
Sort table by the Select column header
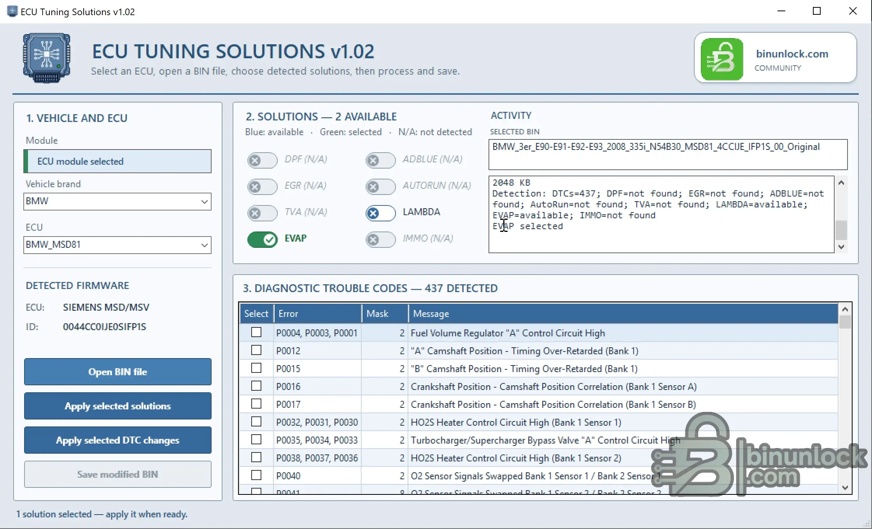256,313
